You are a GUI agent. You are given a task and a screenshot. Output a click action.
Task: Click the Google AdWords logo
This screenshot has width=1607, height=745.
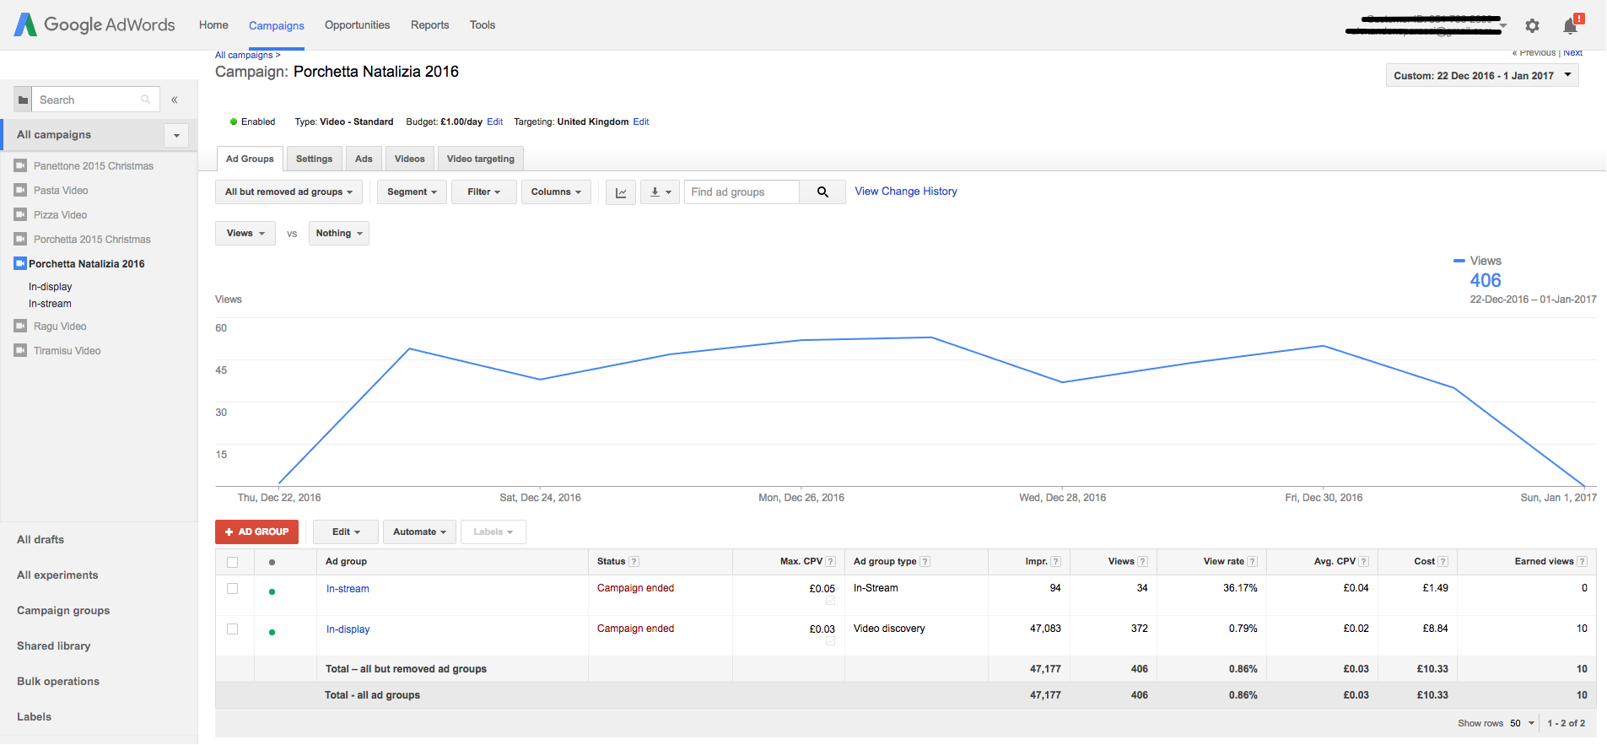94,24
